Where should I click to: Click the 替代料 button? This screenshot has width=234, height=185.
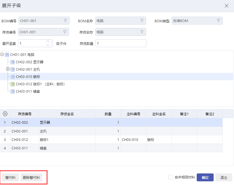point(10,177)
